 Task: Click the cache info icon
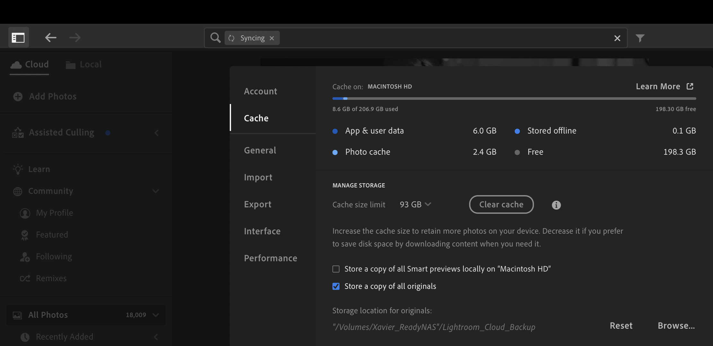click(x=556, y=205)
